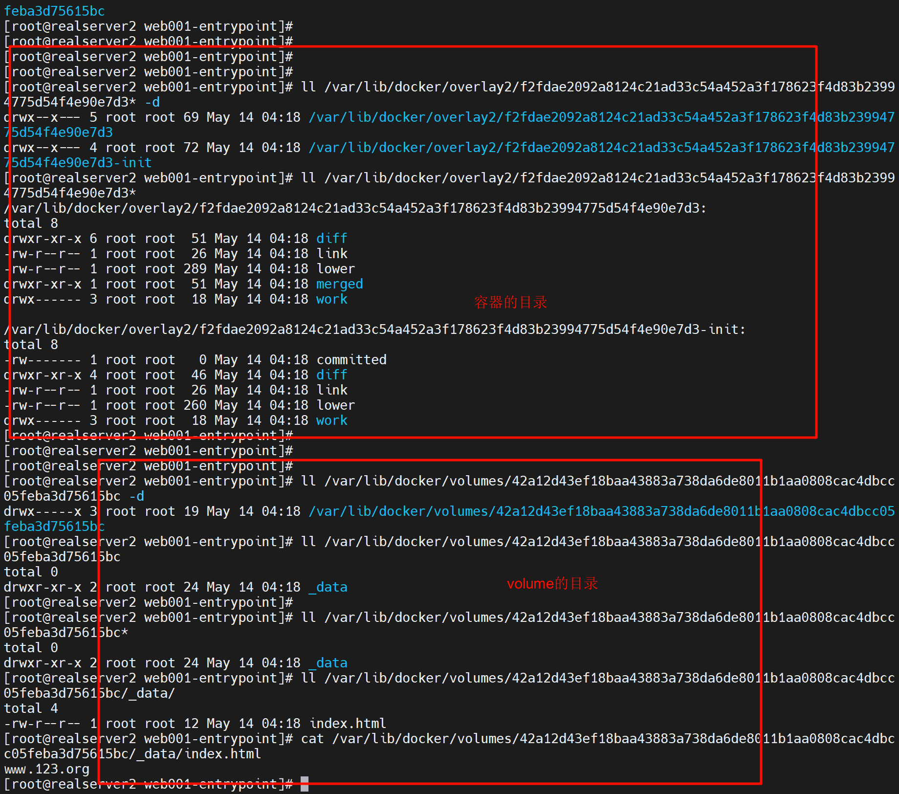This screenshot has height=794, width=899.
Task: Select the "index.html" file name in the ls output
Action: pyautogui.click(x=348, y=723)
